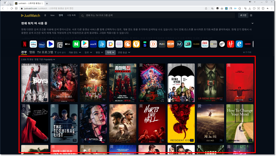
Task: Expand the 개봉 연도 filter dropdown
Action: pos(75,53)
